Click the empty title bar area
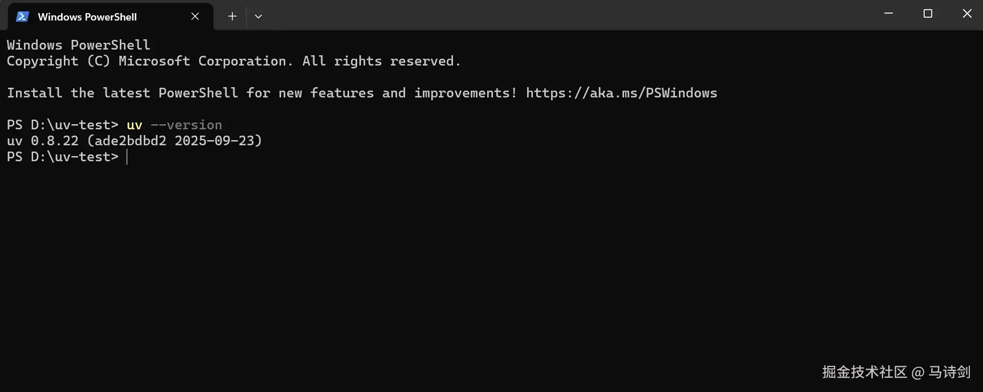The height and width of the screenshot is (392, 983). click(x=571, y=15)
